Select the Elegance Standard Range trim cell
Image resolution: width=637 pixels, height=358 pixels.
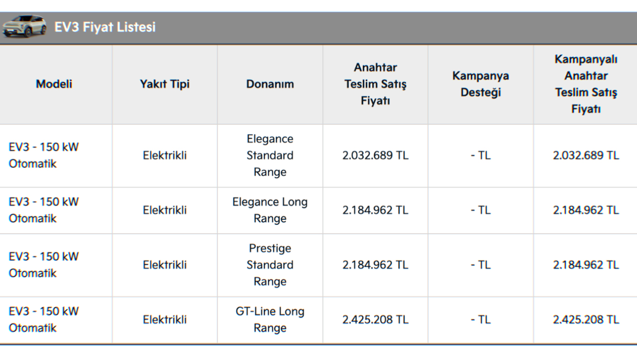[x=270, y=156]
